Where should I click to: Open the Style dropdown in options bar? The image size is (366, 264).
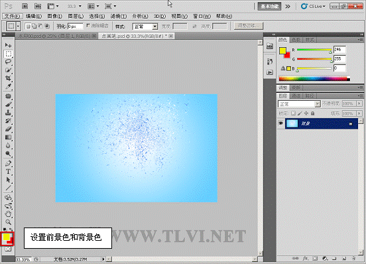click(x=145, y=27)
